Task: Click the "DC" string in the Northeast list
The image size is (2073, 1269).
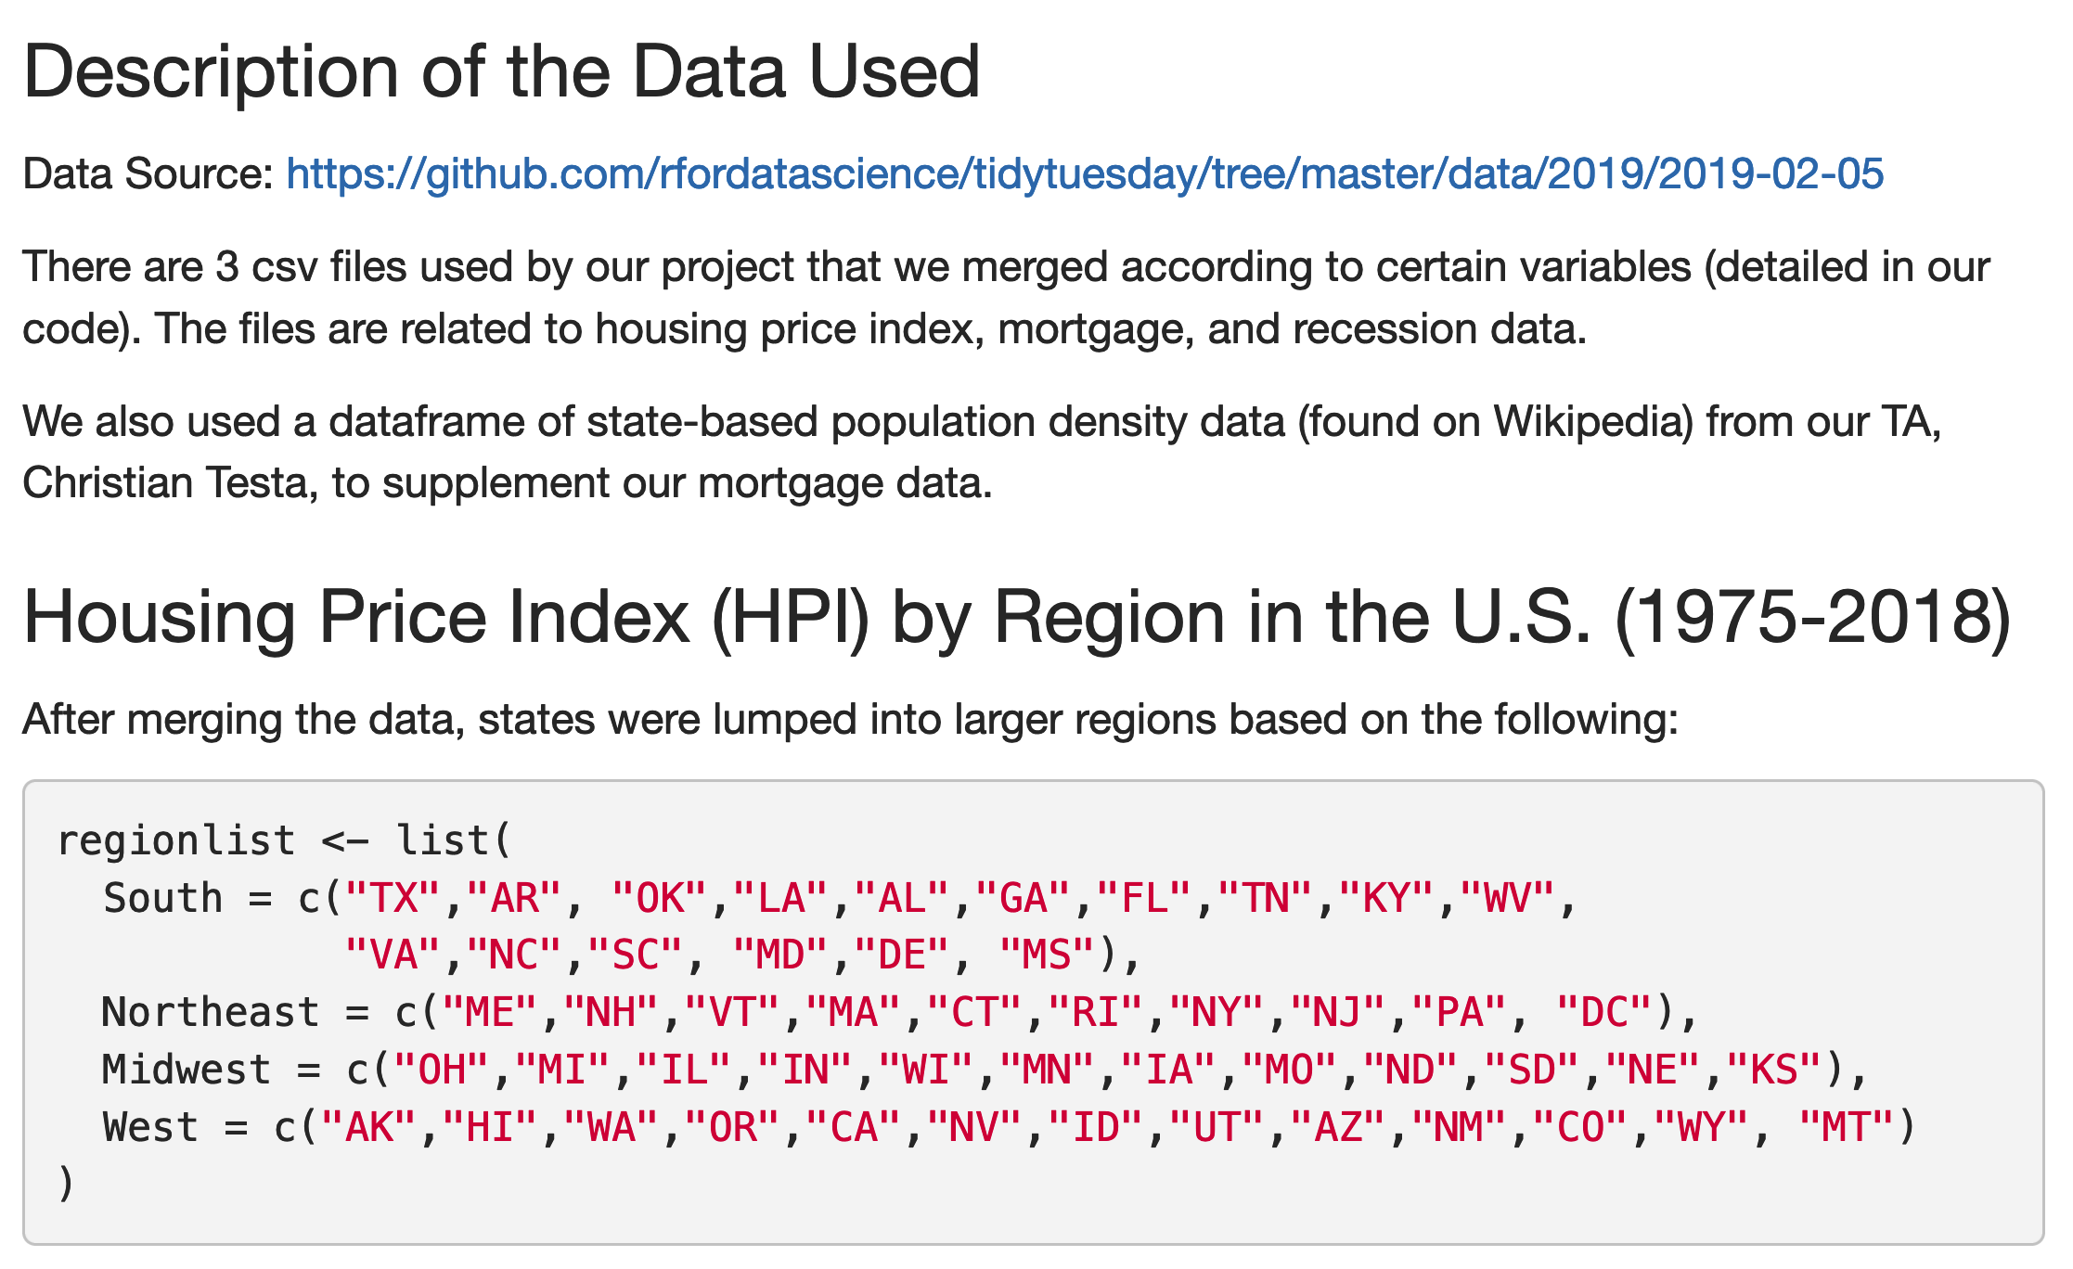Action: coord(1605,1012)
